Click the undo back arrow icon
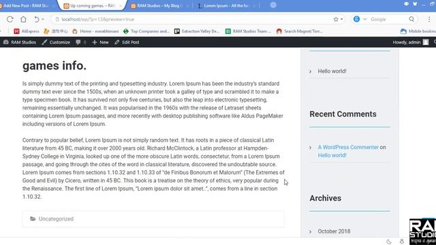The height and width of the screenshot is (245, 436). pos(36,19)
